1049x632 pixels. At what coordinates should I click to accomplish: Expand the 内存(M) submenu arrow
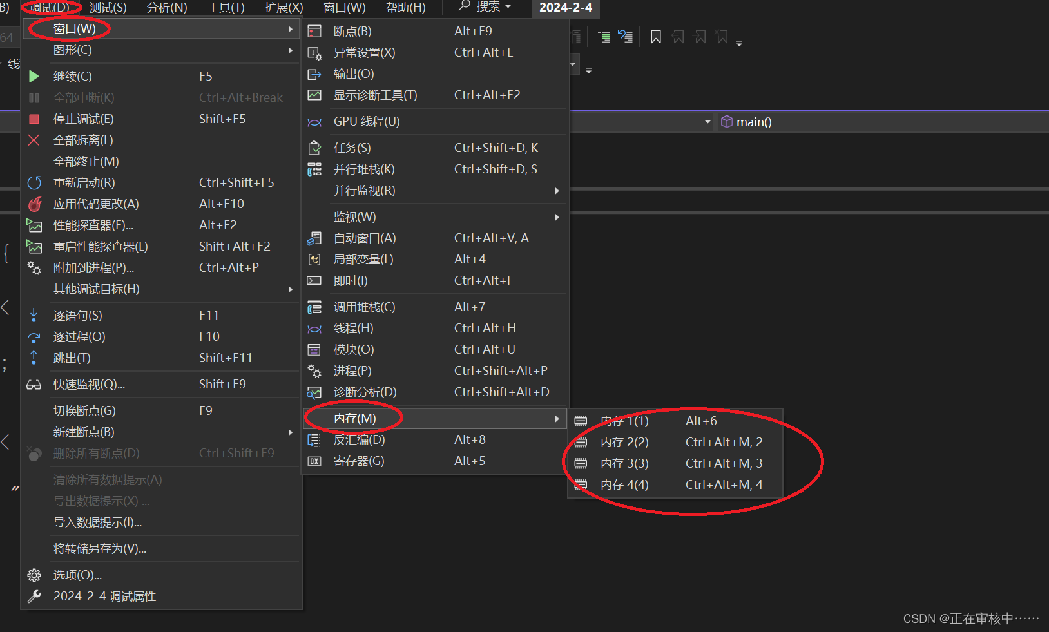coord(557,419)
